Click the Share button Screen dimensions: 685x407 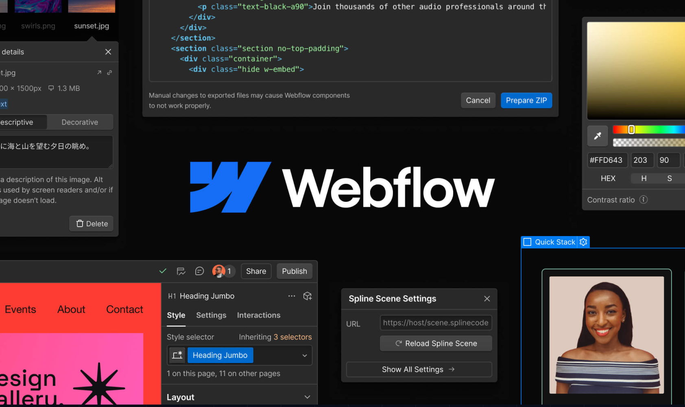coord(256,271)
